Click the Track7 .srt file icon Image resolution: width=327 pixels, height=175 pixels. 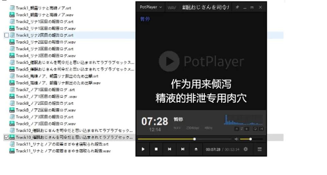12,90
